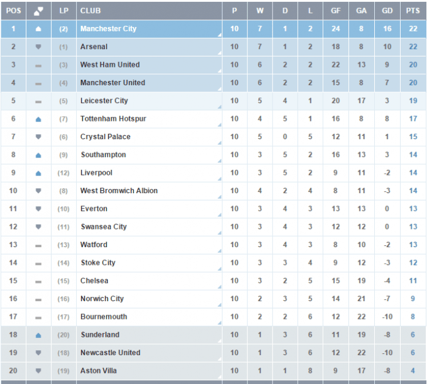Expand the Southampton row corner triangle
427x384 pixels.
[220, 161]
